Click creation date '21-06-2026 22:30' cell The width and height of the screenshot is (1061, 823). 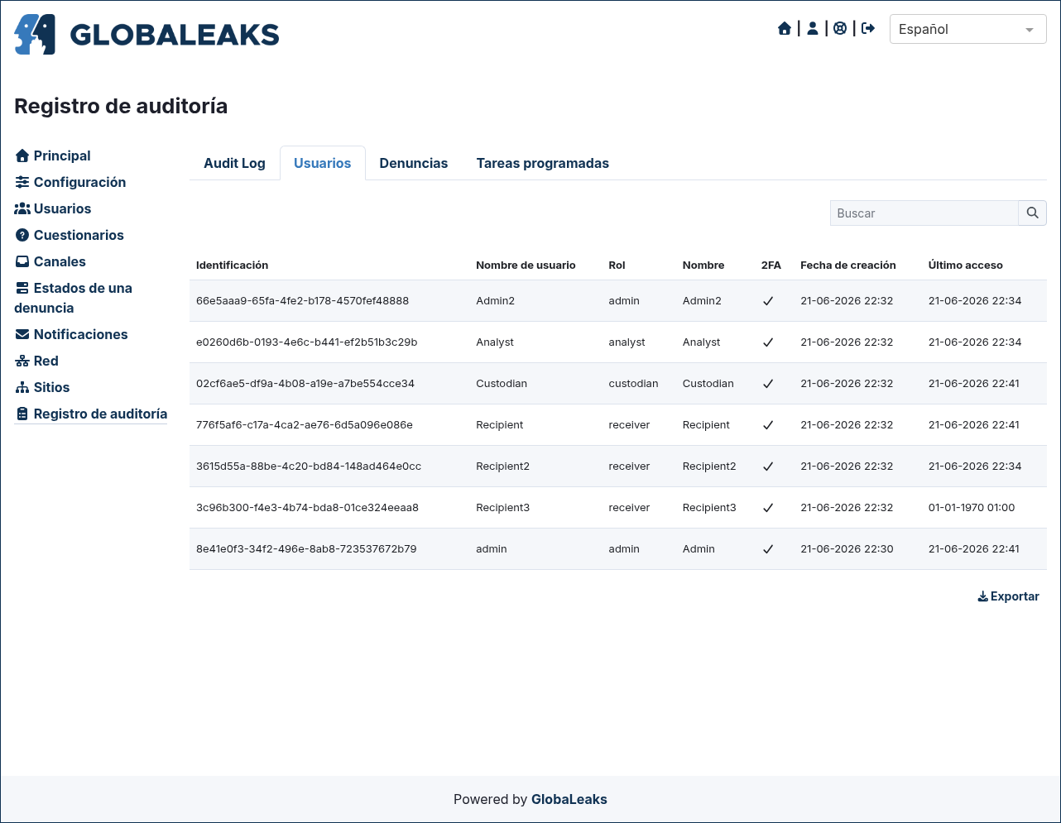847,548
